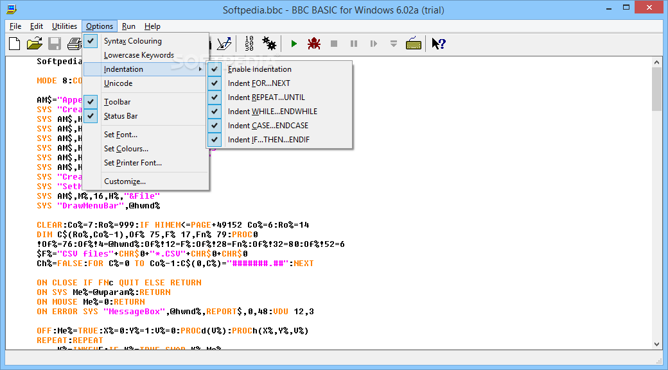Toggle Syntax Colouring option
This screenshot has width=668, height=370.
click(145, 41)
